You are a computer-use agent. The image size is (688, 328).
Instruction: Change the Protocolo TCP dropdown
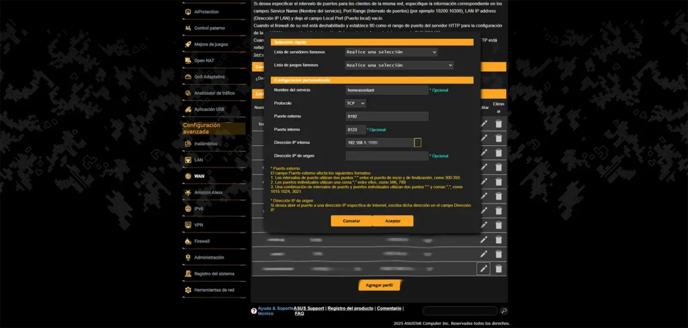[355, 104]
